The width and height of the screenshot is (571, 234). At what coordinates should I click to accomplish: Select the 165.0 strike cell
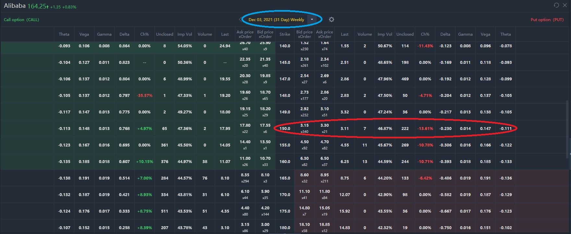tap(285, 178)
